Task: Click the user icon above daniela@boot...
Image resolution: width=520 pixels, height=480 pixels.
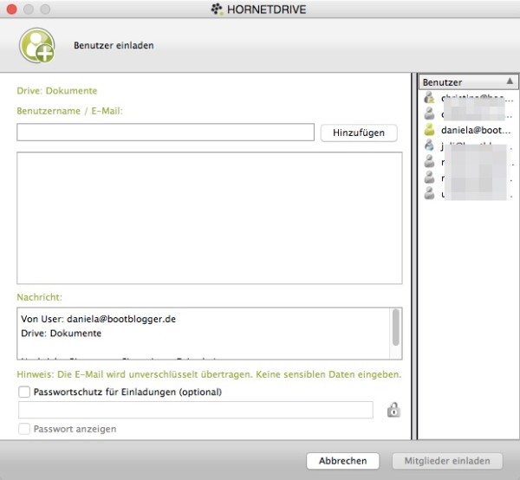Action: [x=430, y=114]
